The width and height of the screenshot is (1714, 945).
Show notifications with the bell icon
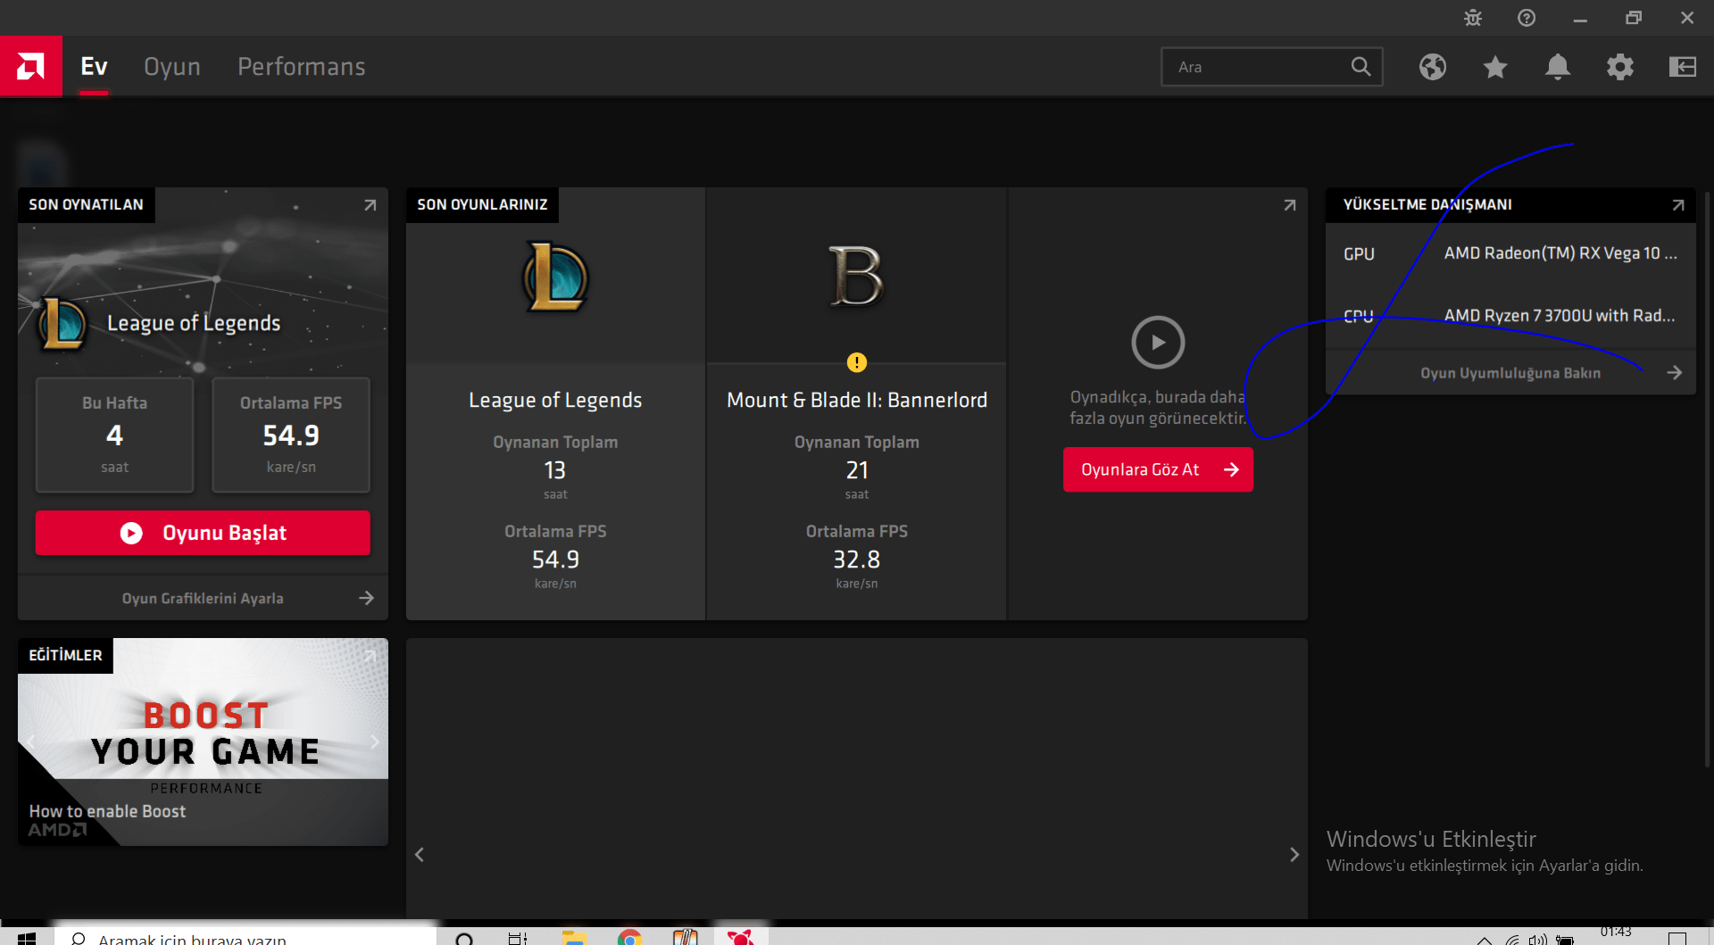1558,67
